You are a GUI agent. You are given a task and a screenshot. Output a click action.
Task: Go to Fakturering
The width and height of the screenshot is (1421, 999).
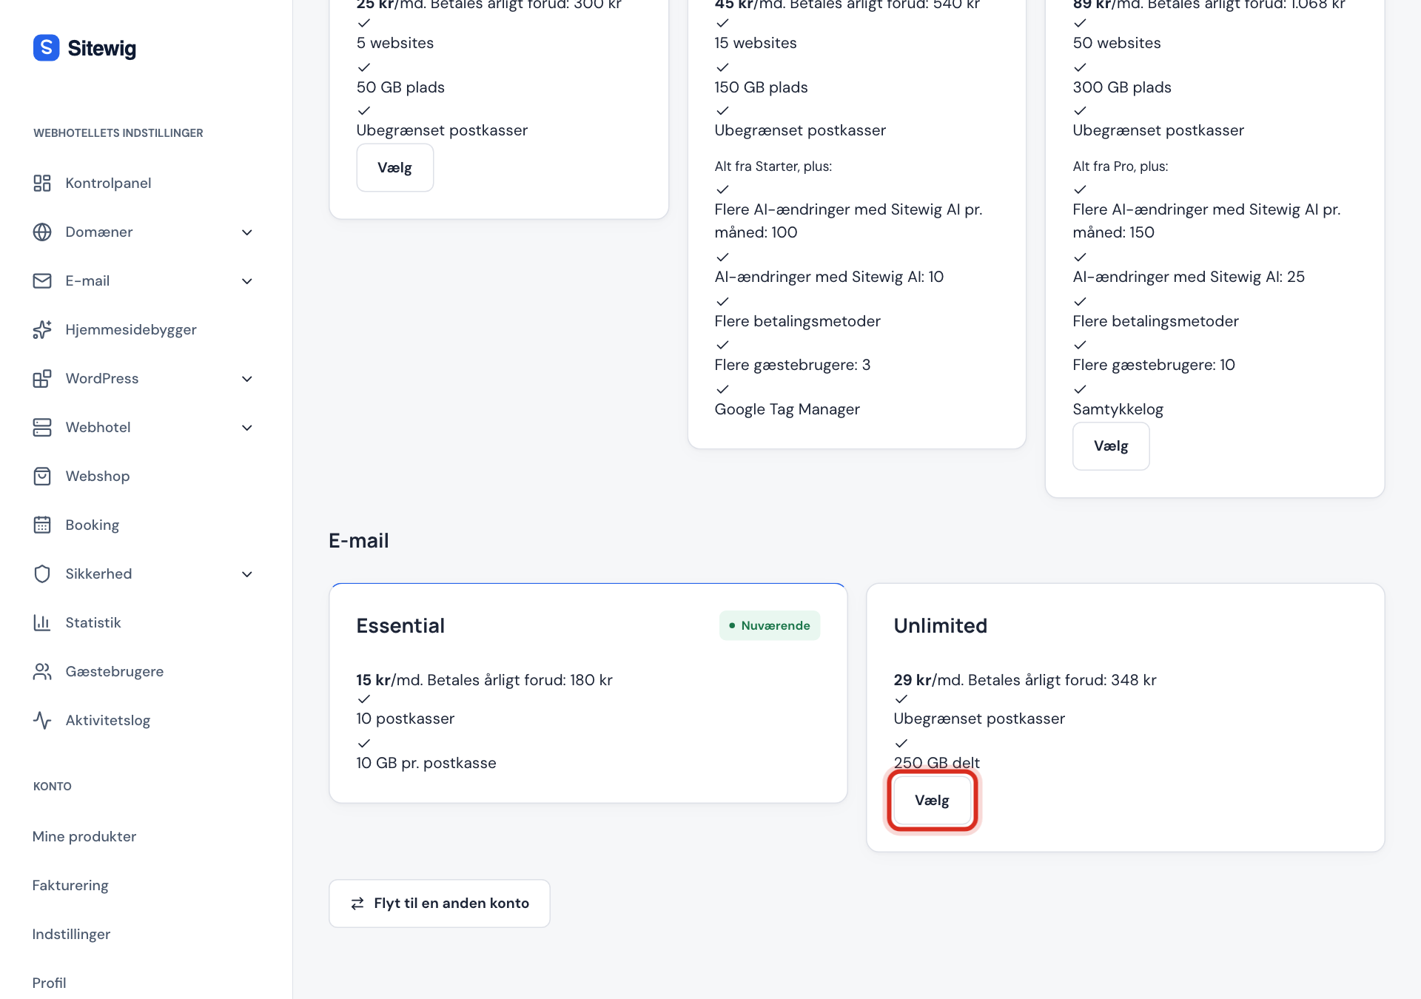click(70, 885)
